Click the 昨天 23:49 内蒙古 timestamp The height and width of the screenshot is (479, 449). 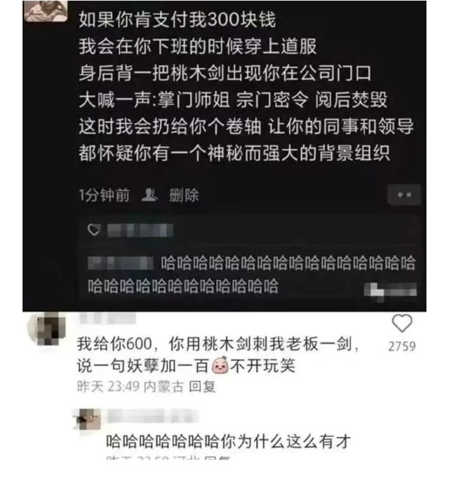point(130,387)
